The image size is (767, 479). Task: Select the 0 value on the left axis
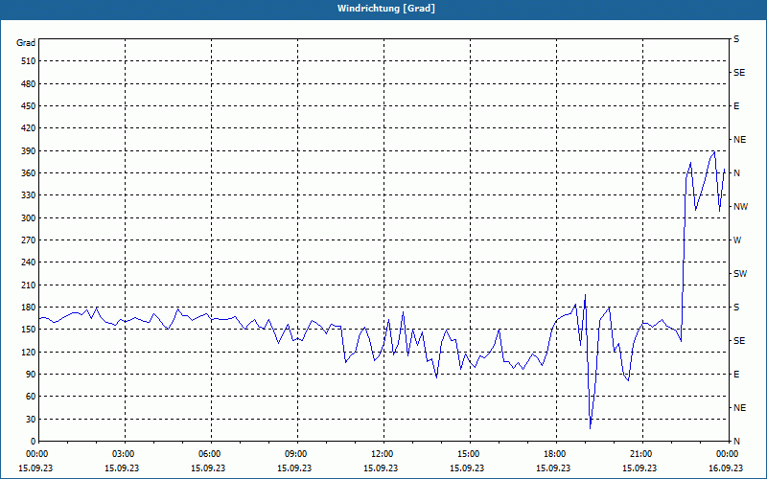tap(33, 442)
